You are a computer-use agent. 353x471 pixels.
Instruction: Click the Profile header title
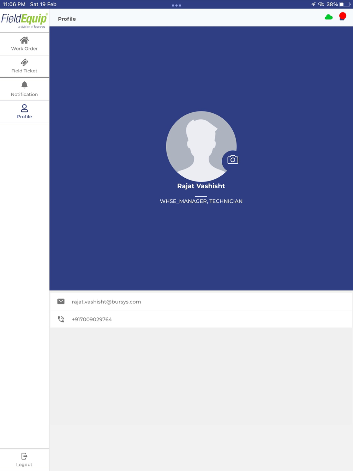(67, 19)
